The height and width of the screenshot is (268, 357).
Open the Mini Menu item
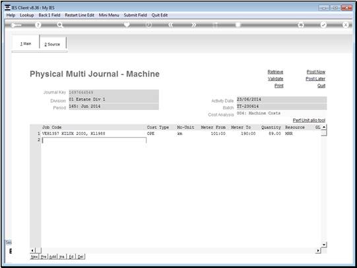click(109, 15)
